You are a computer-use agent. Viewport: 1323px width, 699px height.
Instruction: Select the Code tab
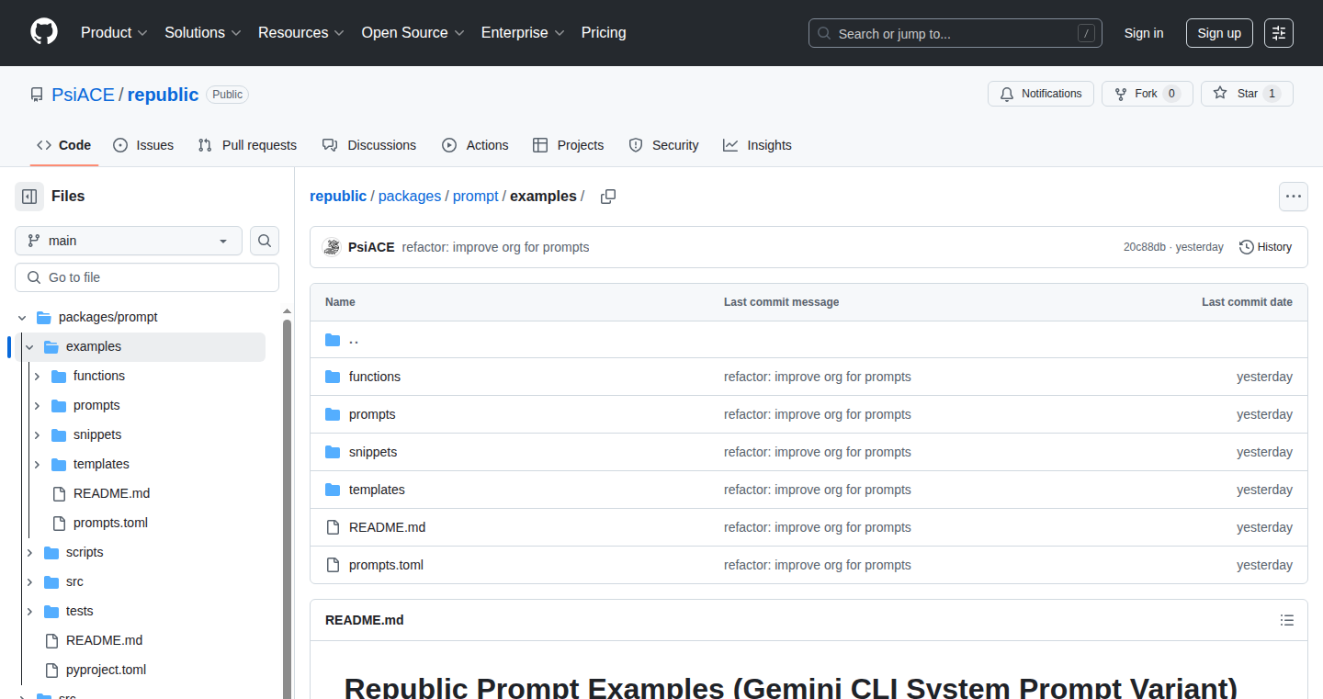tap(63, 145)
